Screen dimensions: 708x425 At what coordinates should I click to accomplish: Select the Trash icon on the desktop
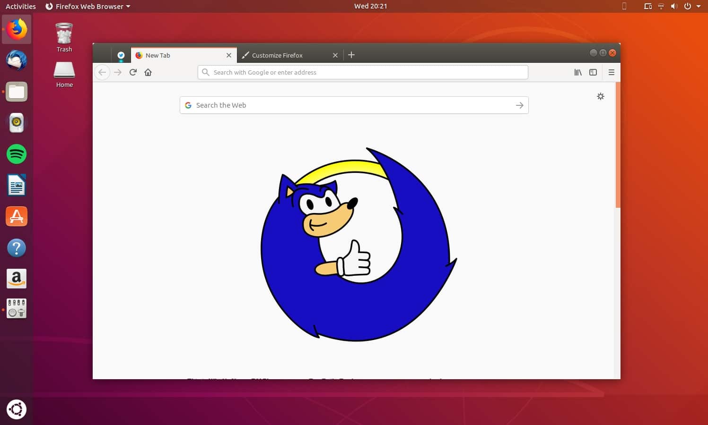pyautogui.click(x=64, y=37)
